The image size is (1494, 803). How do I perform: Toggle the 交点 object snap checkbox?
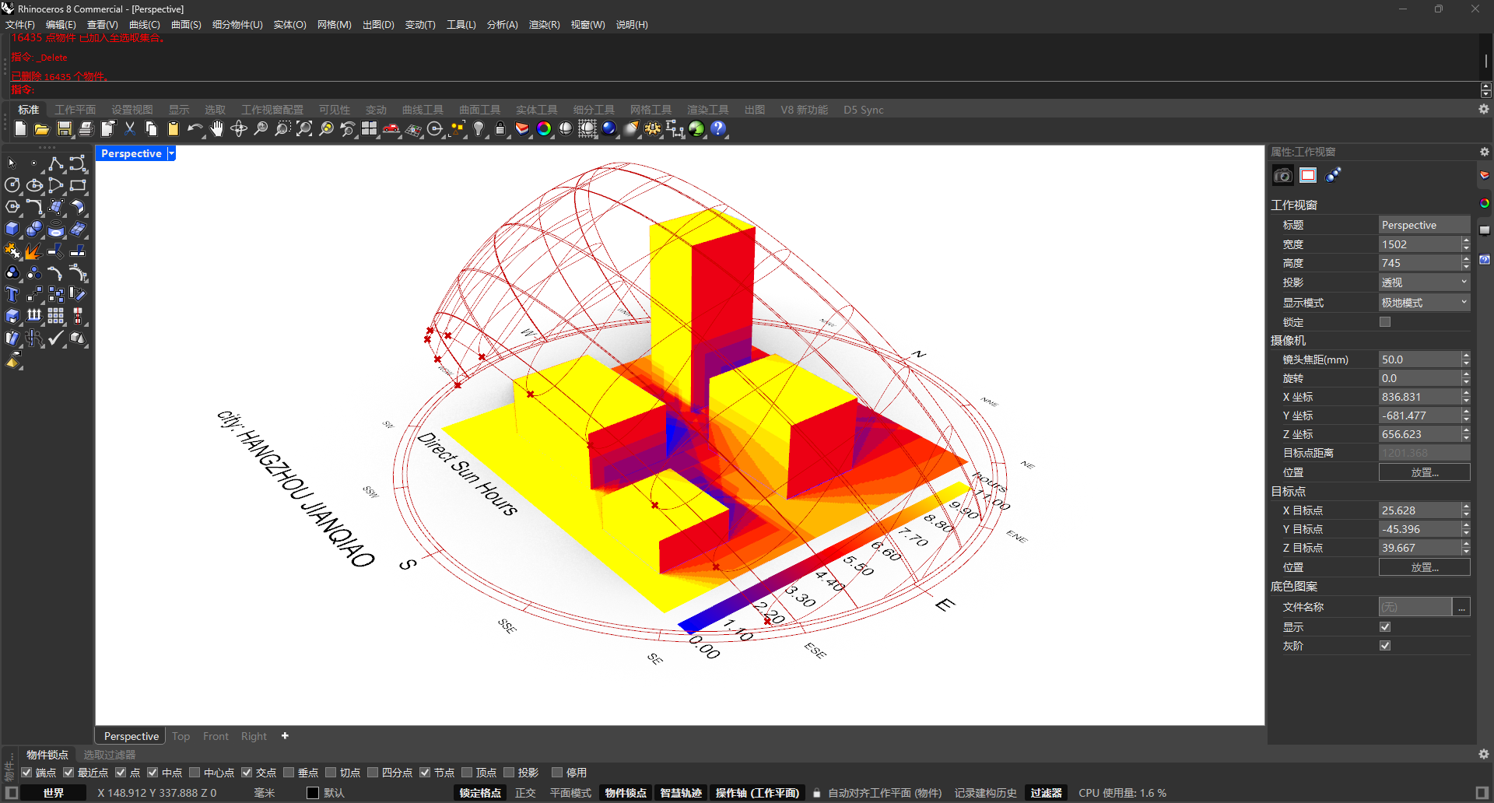pyautogui.click(x=247, y=773)
